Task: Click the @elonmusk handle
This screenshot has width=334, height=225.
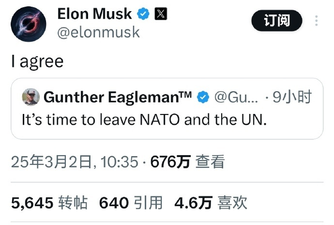Action: coord(98,33)
